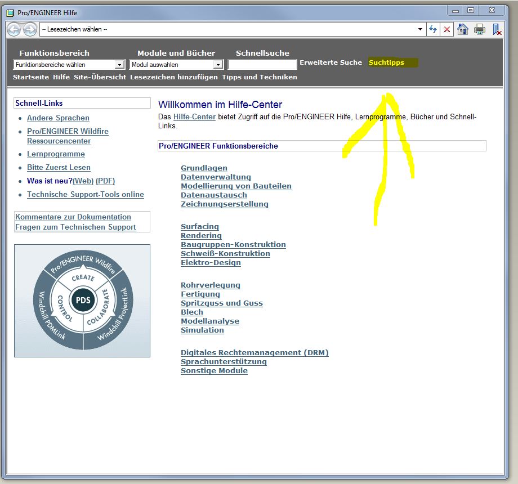Open Lernprogramme quick link
Screen dimensions: 518x484
(x=56, y=154)
